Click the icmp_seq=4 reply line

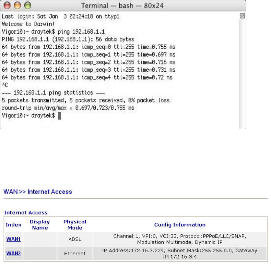click(x=87, y=78)
